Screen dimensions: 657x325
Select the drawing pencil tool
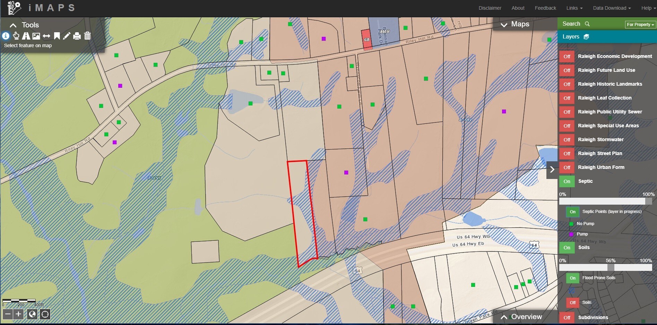[x=67, y=36]
